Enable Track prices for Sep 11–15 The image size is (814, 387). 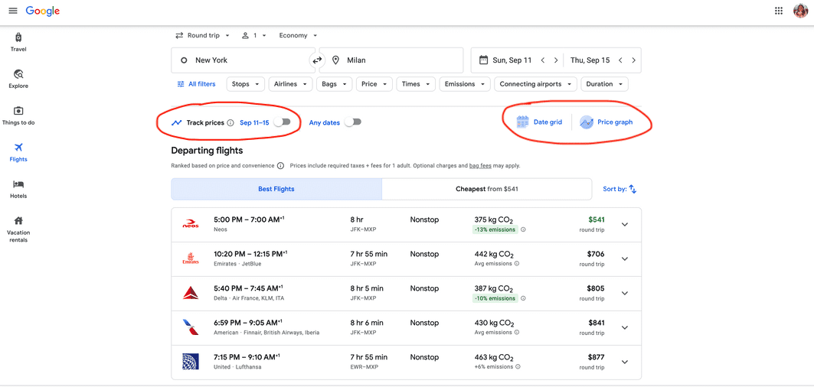click(283, 122)
